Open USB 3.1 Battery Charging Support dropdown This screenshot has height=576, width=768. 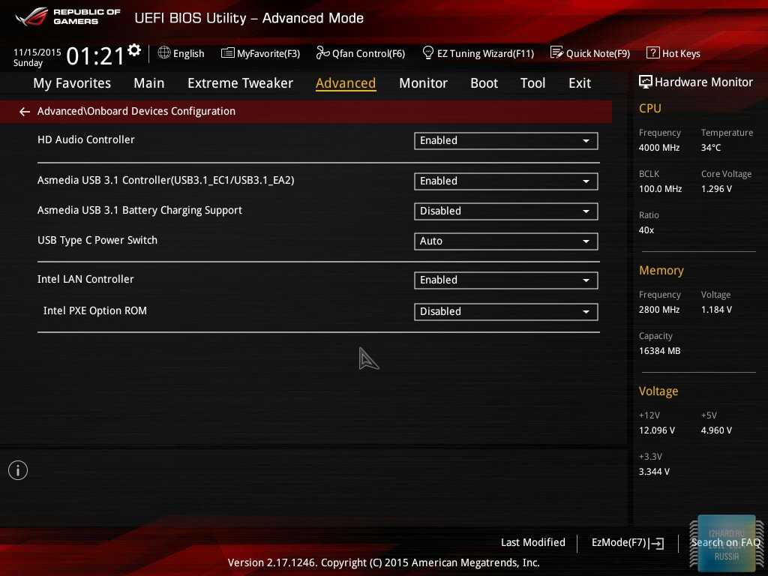505,211
